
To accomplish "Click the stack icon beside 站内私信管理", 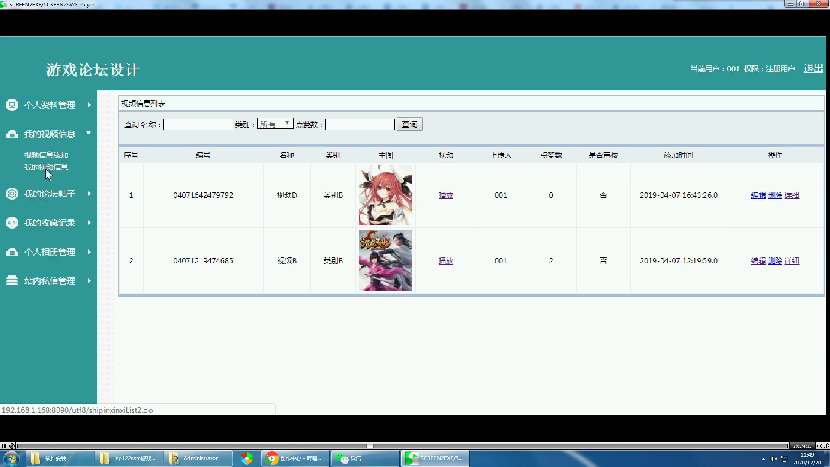I will click(x=12, y=281).
